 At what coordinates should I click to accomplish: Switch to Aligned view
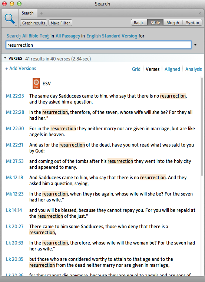click(172, 69)
